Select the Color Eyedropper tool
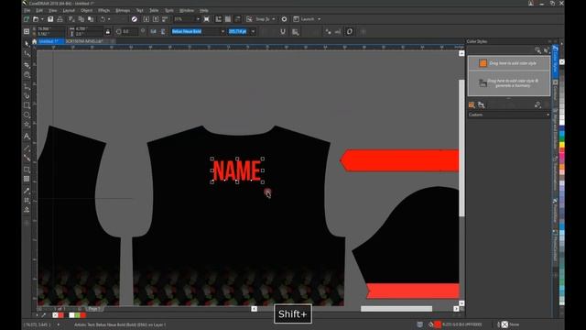Image resolution: width=586 pixels, height=330 pixels. [x=27, y=191]
